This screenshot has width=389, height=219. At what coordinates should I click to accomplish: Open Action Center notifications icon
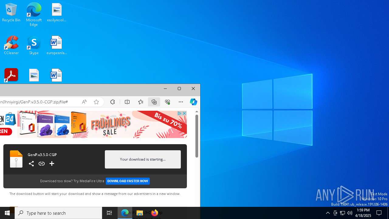pyautogui.click(x=379, y=213)
